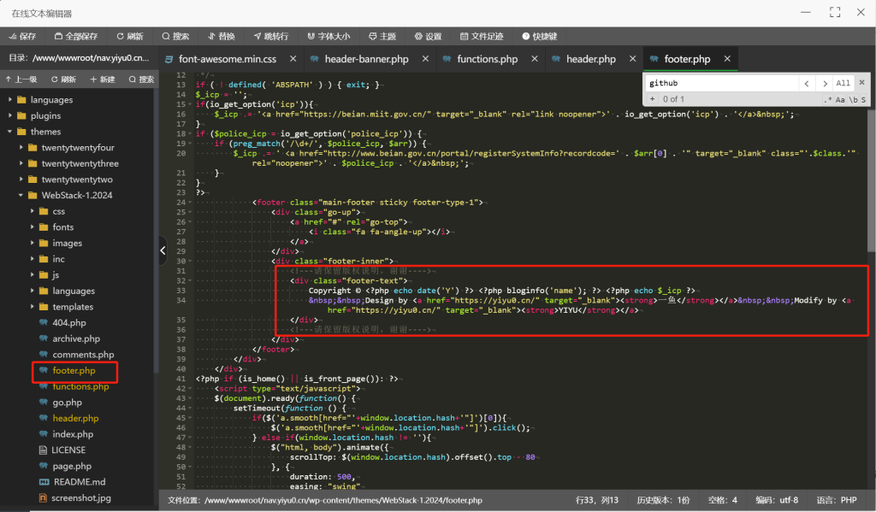Show 快捷键 keyboard shortcuts help

coord(540,36)
